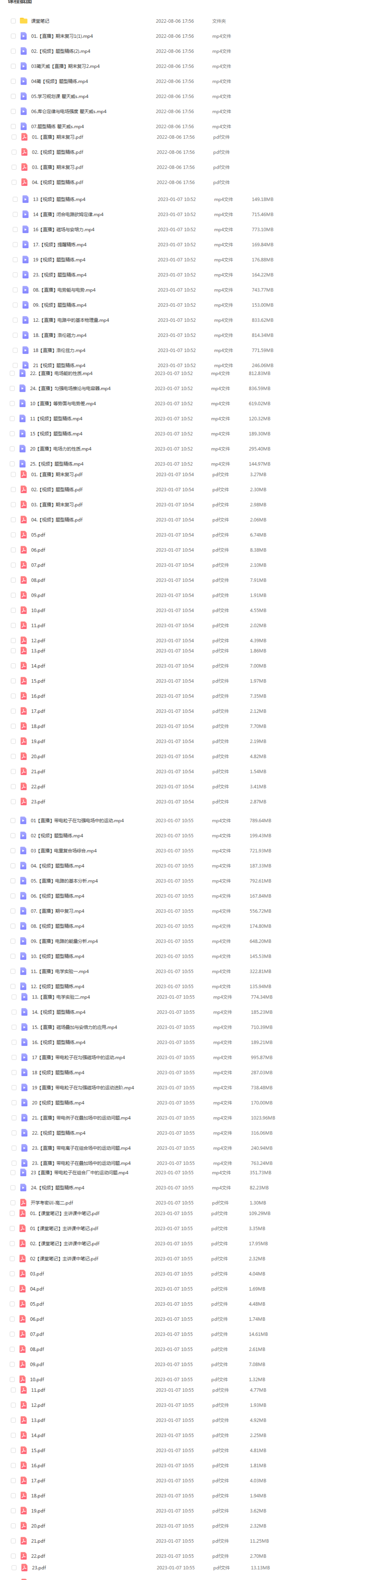Screen dimensions: 365x1580
Task: Tick checkbox for 06.库仑定律与电场强度 file
Action: pos(13,112)
